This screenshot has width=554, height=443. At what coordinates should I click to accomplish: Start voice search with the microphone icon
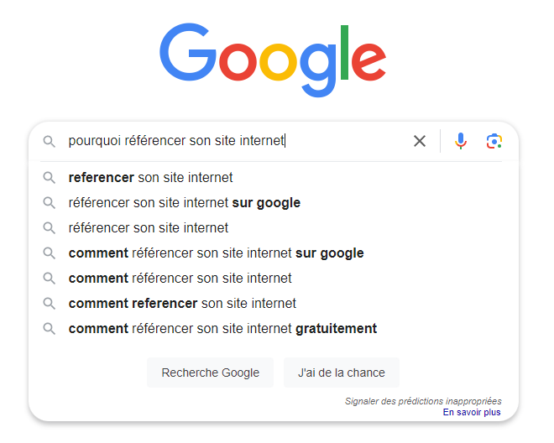[x=460, y=141]
